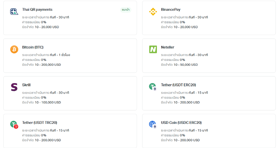This screenshot has height=148, width=277.
Task: Click the Thai QR payments icon
Action: tap(14, 12)
